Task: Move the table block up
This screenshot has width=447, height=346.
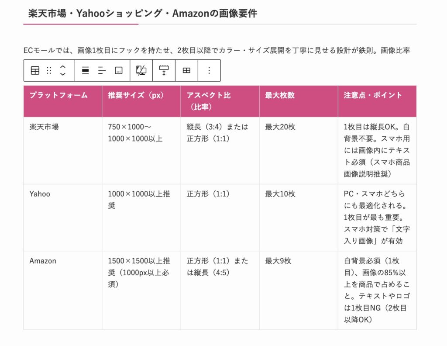Action: coord(63,67)
